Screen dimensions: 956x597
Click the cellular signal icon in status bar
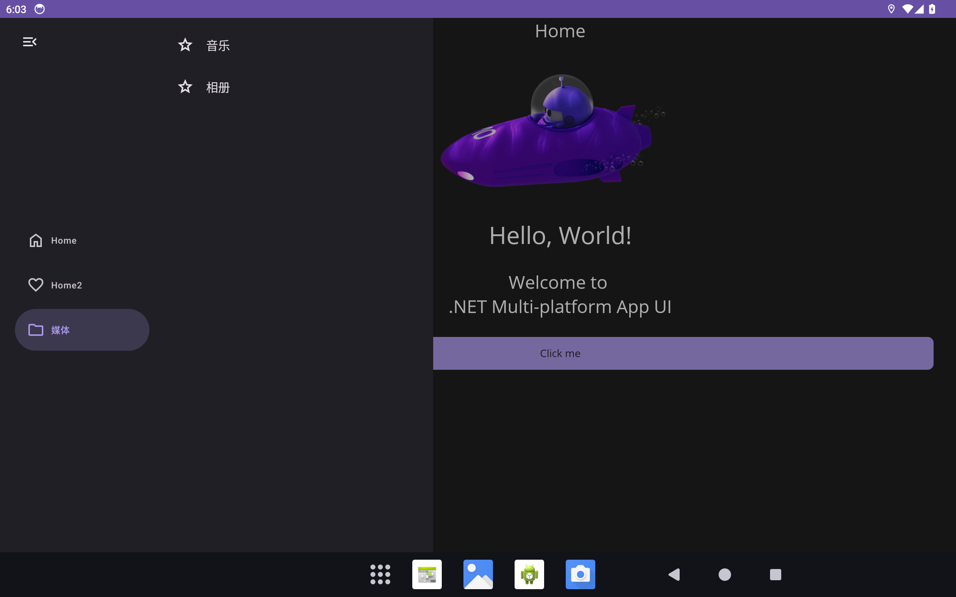[x=919, y=9]
